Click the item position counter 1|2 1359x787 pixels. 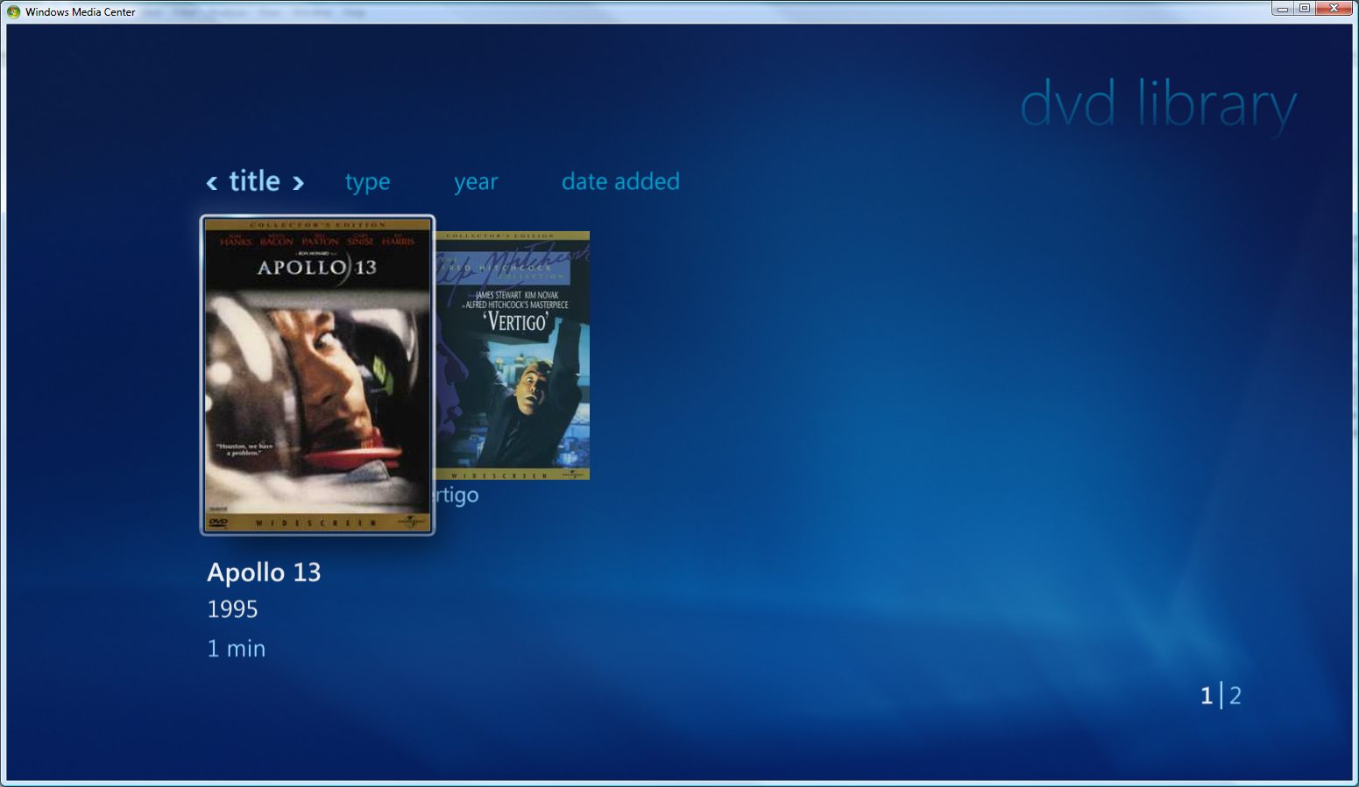(x=1221, y=696)
